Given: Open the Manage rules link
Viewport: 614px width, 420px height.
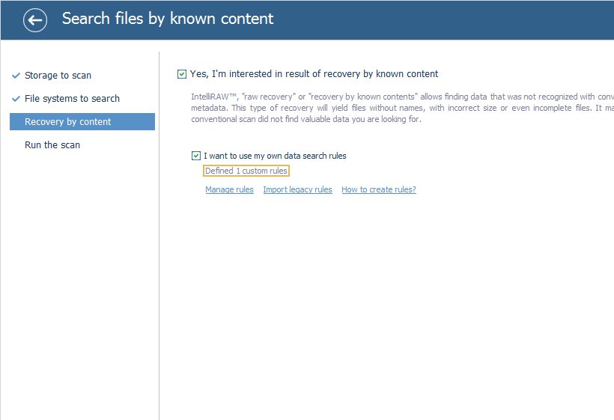Looking at the screenshot, I should pos(229,190).
